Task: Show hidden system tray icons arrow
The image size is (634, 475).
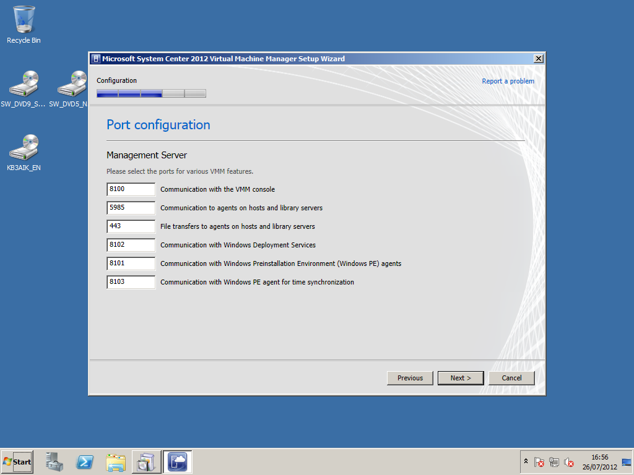Action: click(526, 461)
